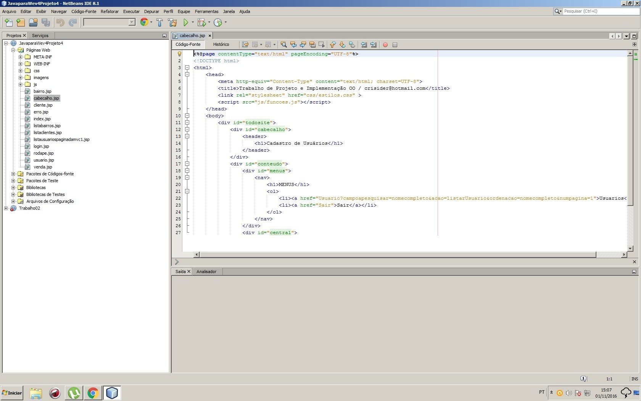Click the lightbulb hint on line 1
Image resolution: width=641 pixels, height=401 pixels.
pyautogui.click(x=179, y=54)
